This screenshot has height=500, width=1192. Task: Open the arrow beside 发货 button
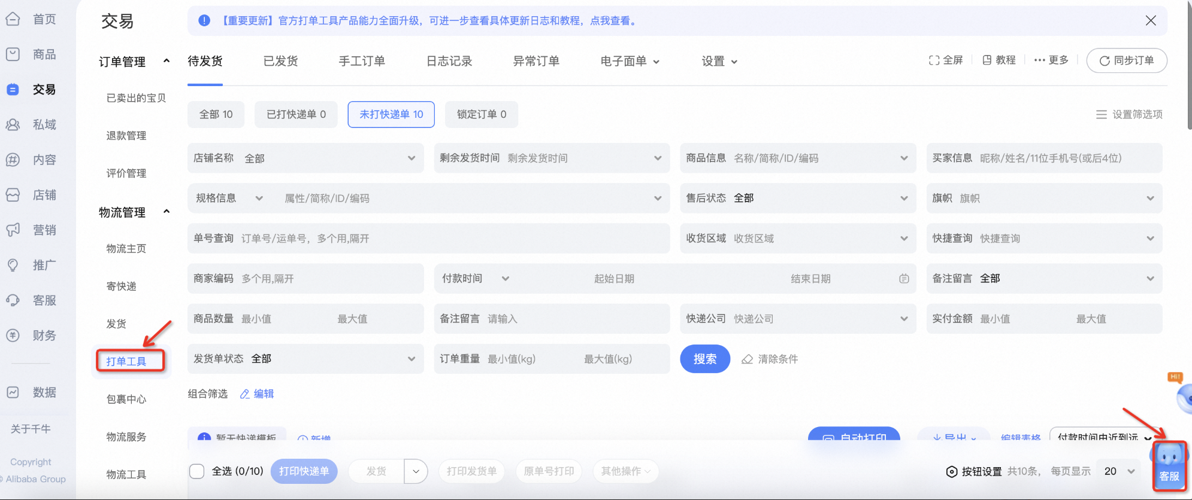[x=416, y=471]
